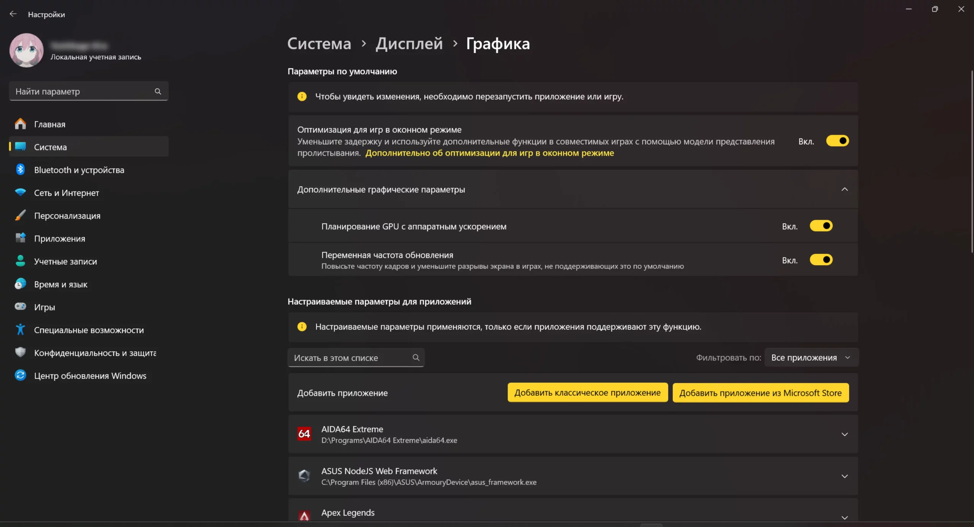Turn off hardware-accelerated GPU scheduling
The height and width of the screenshot is (527, 974).
pyautogui.click(x=821, y=226)
